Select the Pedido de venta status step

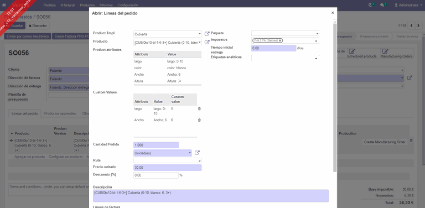407,37
